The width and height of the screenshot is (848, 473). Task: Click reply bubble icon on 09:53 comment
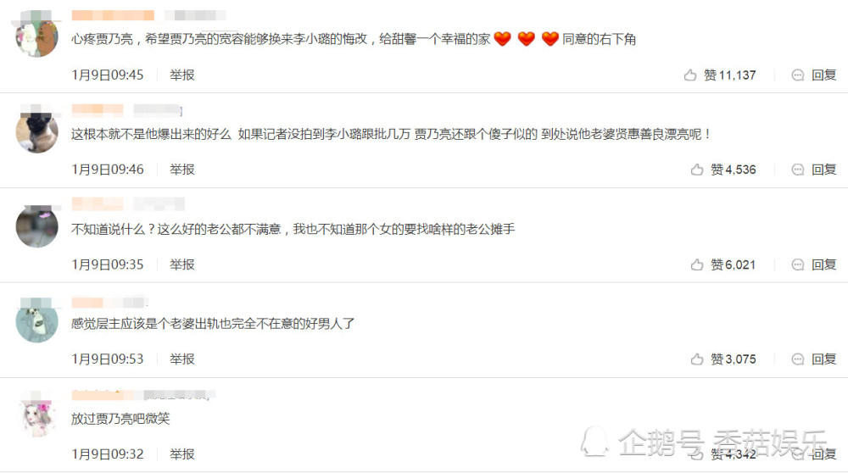[x=798, y=359]
